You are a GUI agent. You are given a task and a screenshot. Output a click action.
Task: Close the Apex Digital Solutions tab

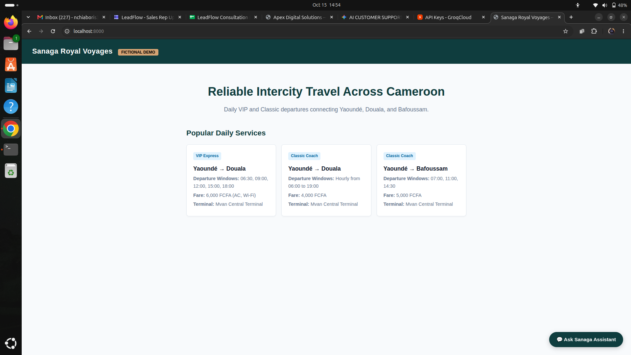click(332, 17)
